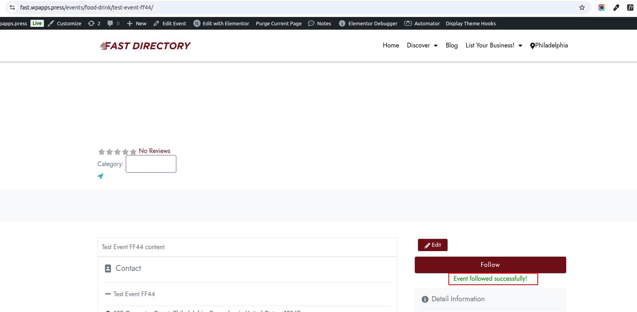Click the Edit button with pencil

[x=433, y=245]
